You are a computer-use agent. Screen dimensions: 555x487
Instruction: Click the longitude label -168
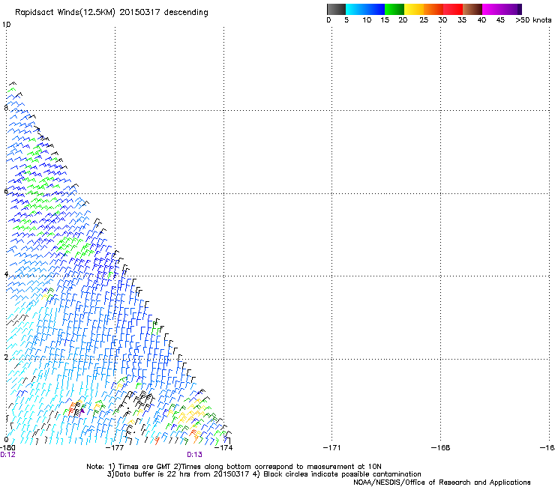click(440, 448)
